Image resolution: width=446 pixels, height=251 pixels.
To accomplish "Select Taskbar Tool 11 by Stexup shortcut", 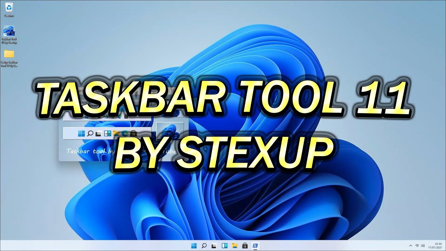I will pyautogui.click(x=9, y=35).
